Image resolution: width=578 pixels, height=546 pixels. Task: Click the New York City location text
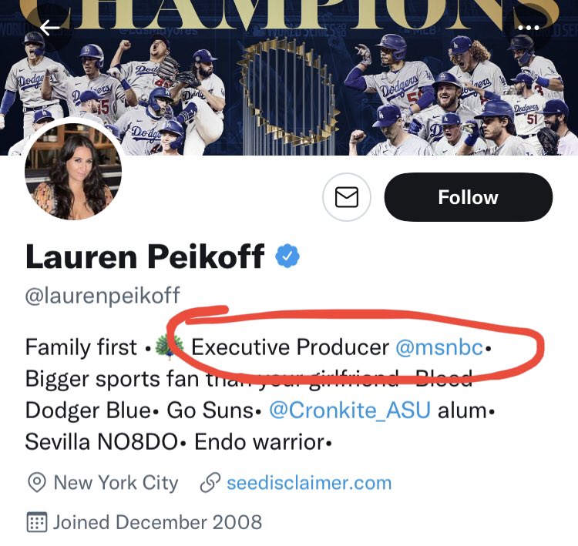tap(116, 483)
